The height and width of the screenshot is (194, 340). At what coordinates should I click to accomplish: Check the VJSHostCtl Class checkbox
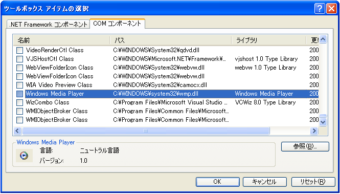tap(20, 59)
